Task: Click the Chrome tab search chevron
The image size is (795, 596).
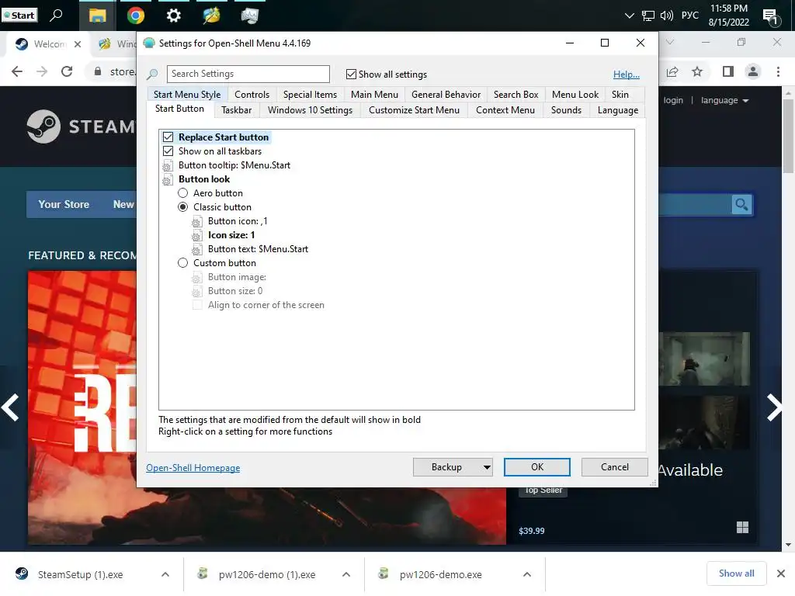Action: (670, 42)
